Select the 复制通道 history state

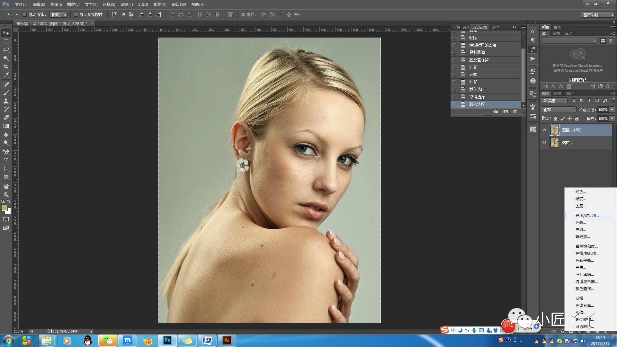(486, 53)
